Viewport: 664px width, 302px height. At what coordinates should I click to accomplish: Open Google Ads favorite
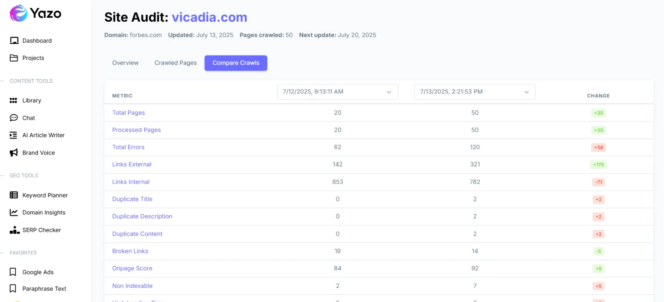(38, 272)
